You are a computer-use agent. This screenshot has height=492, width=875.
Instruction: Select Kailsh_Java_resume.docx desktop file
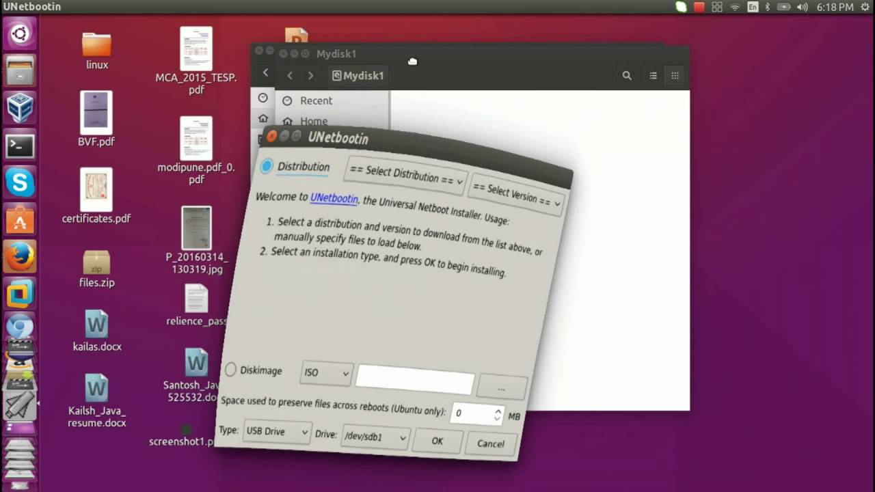[x=96, y=400]
